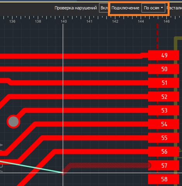Select pad number 52
This screenshot has width=182, height=186.
(163, 97)
